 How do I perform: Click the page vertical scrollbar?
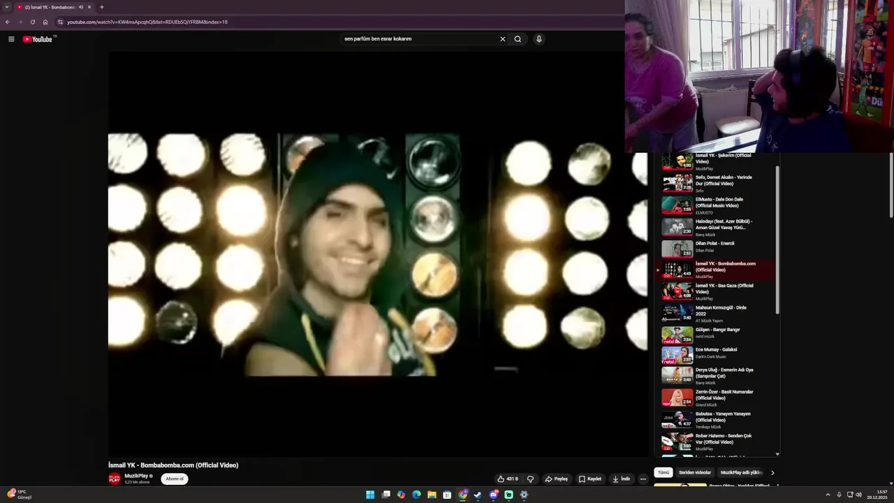click(x=891, y=185)
